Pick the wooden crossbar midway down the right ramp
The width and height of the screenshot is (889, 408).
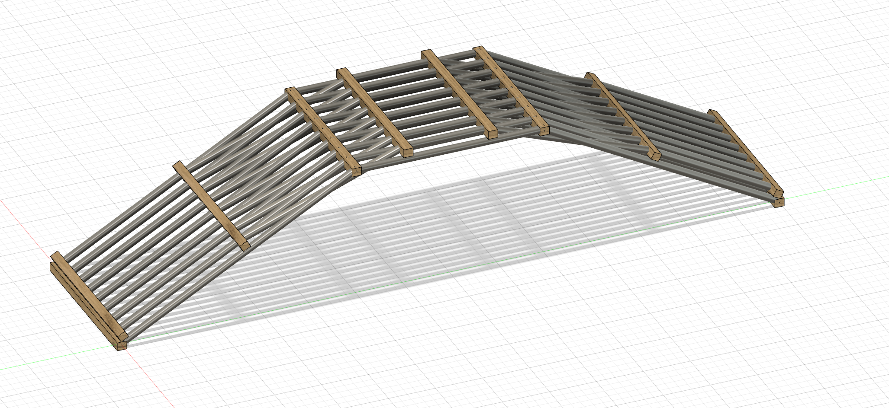click(622, 116)
